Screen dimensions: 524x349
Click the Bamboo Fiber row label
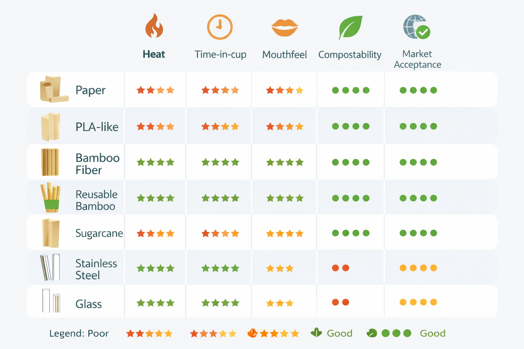[x=97, y=164]
